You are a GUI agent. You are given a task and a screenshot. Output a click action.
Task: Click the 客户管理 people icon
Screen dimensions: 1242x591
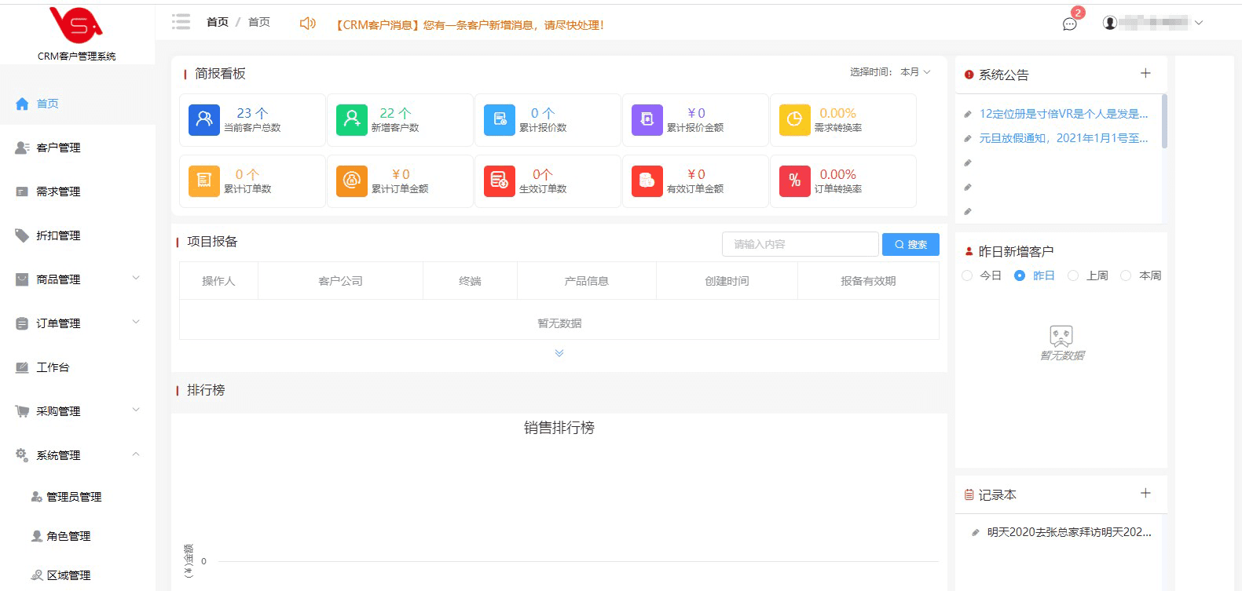[22, 148]
